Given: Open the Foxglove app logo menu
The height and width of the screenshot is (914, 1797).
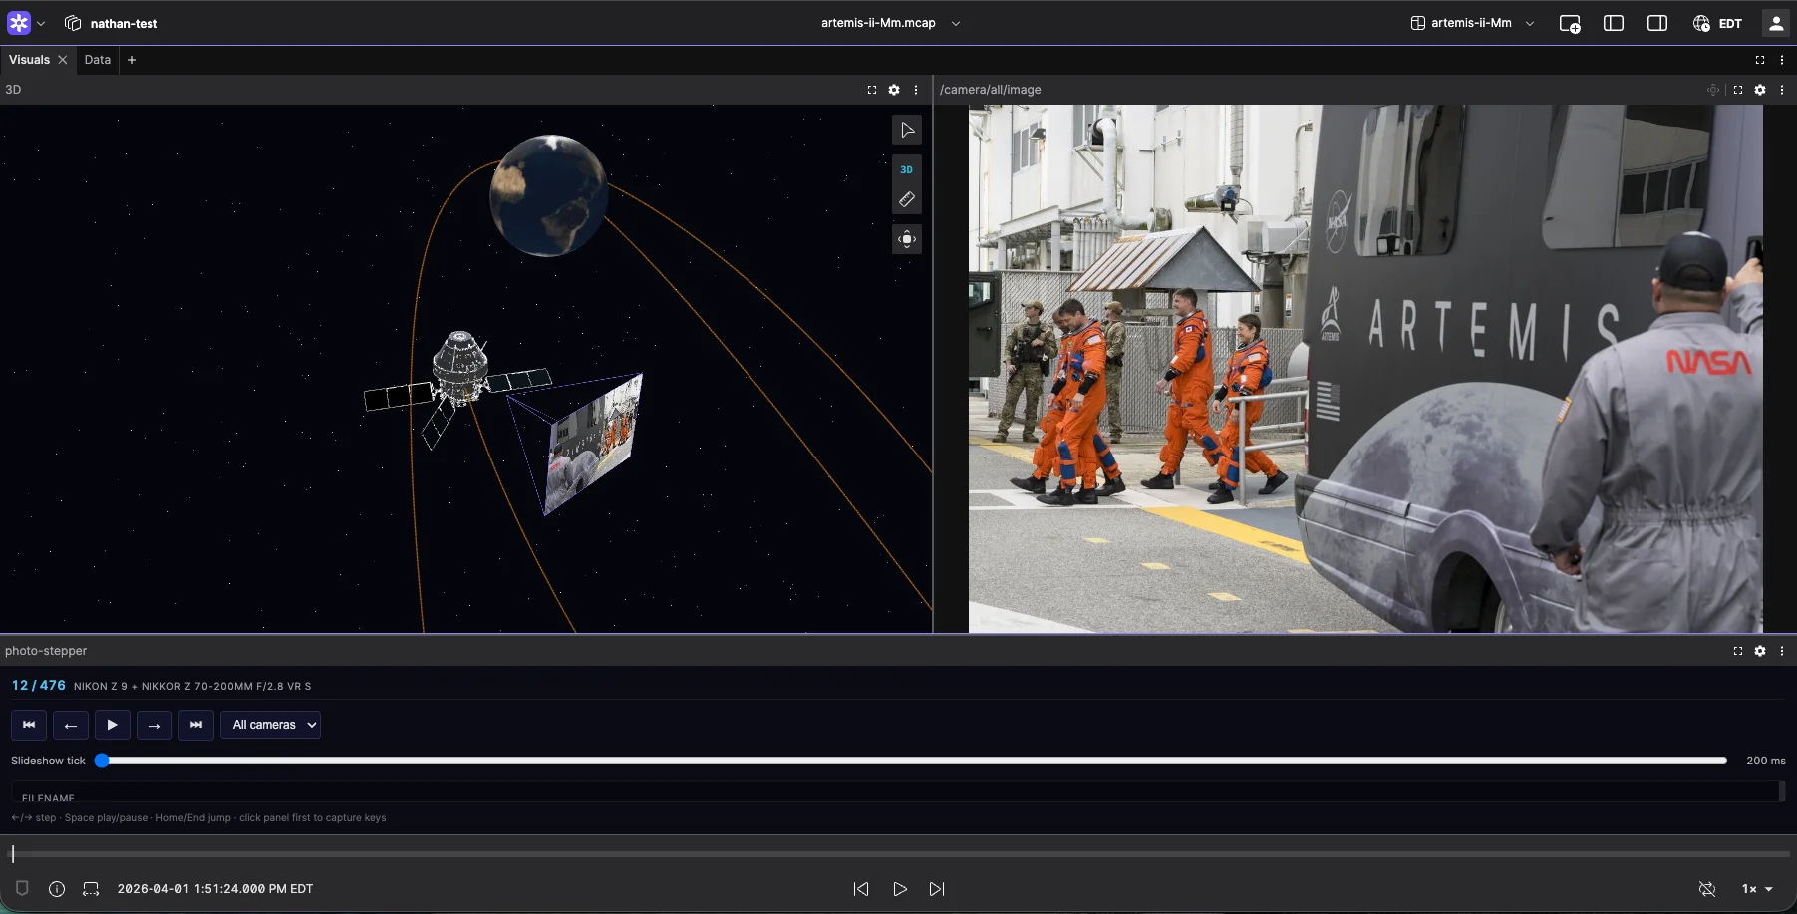Looking at the screenshot, I should click(x=19, y=23).
